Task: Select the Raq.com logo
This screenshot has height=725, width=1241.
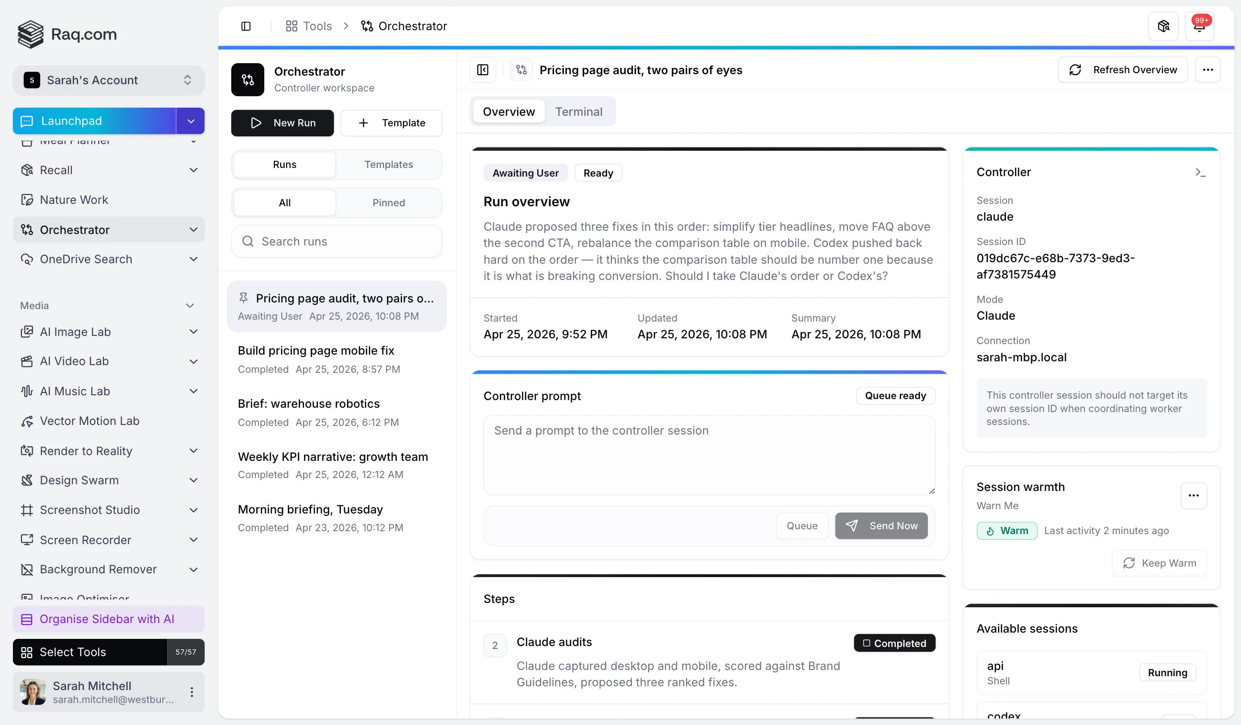Action: point(67,34)
